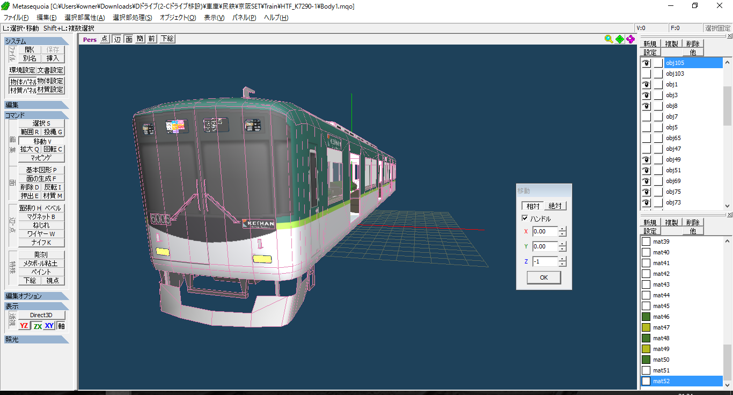
Task: Toggle the 面 face display button
Action: point(129,39)
